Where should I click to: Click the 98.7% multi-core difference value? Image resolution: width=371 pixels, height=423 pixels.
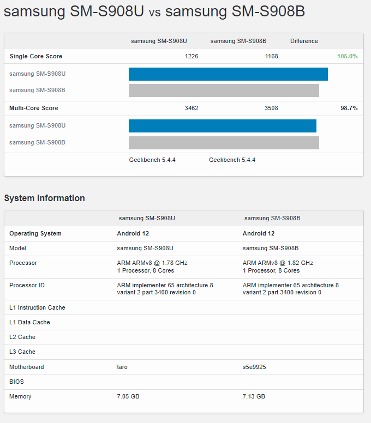[x=349, y=108]
